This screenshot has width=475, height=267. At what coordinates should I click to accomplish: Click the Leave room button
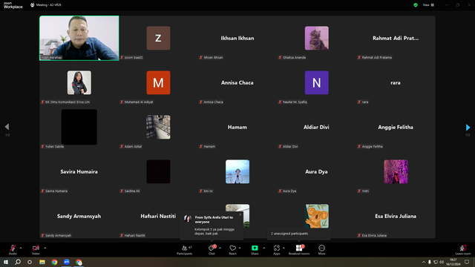(x=463, y=250)
